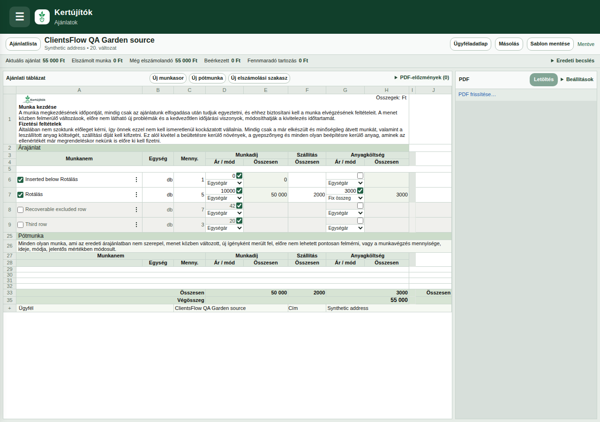Download the PDF with Letöltés
Screen dimensions: 600x422
tap(544, 80)
